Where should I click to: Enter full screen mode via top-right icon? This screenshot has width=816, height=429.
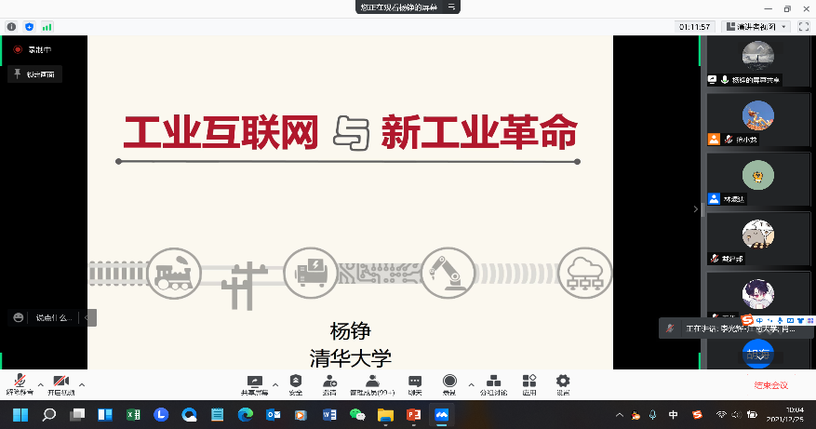801,27
